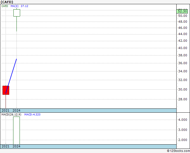Select the green CAFD series legend label

[x=5, y=6]
